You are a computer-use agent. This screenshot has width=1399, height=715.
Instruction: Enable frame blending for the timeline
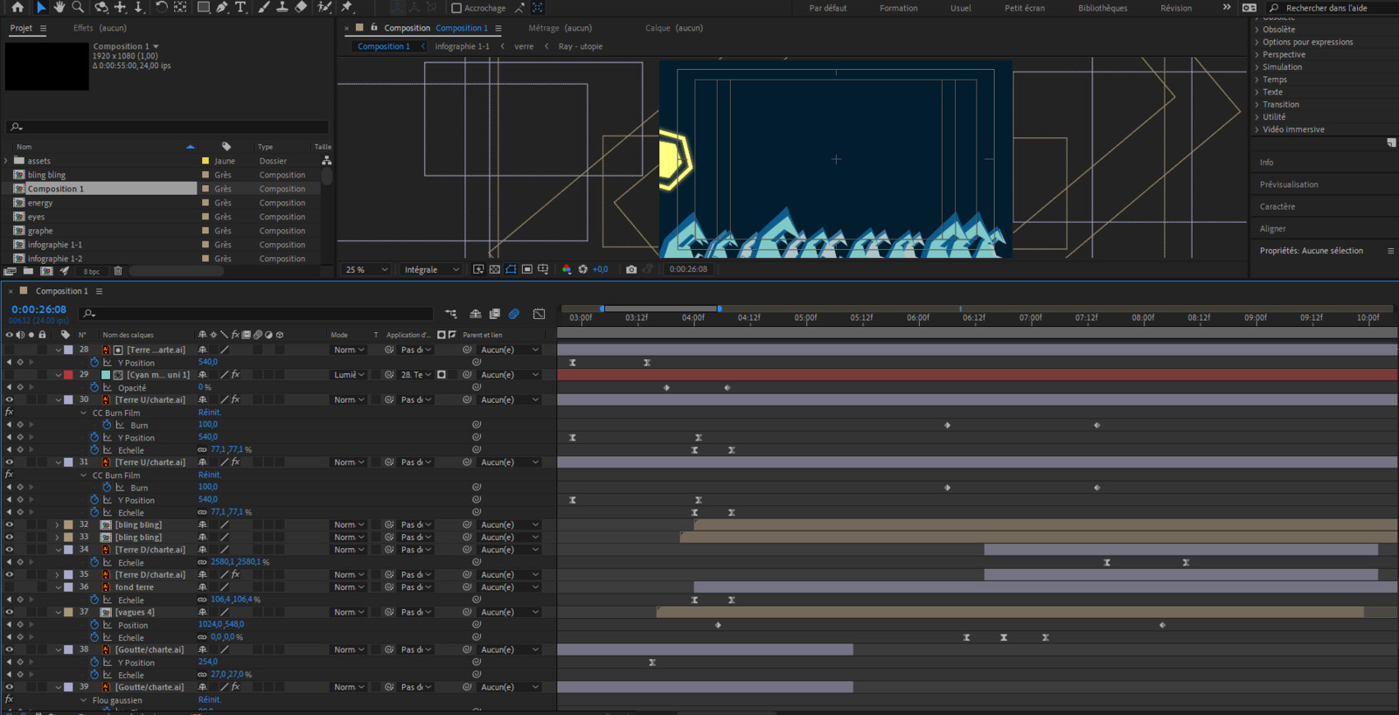[495, 314]
